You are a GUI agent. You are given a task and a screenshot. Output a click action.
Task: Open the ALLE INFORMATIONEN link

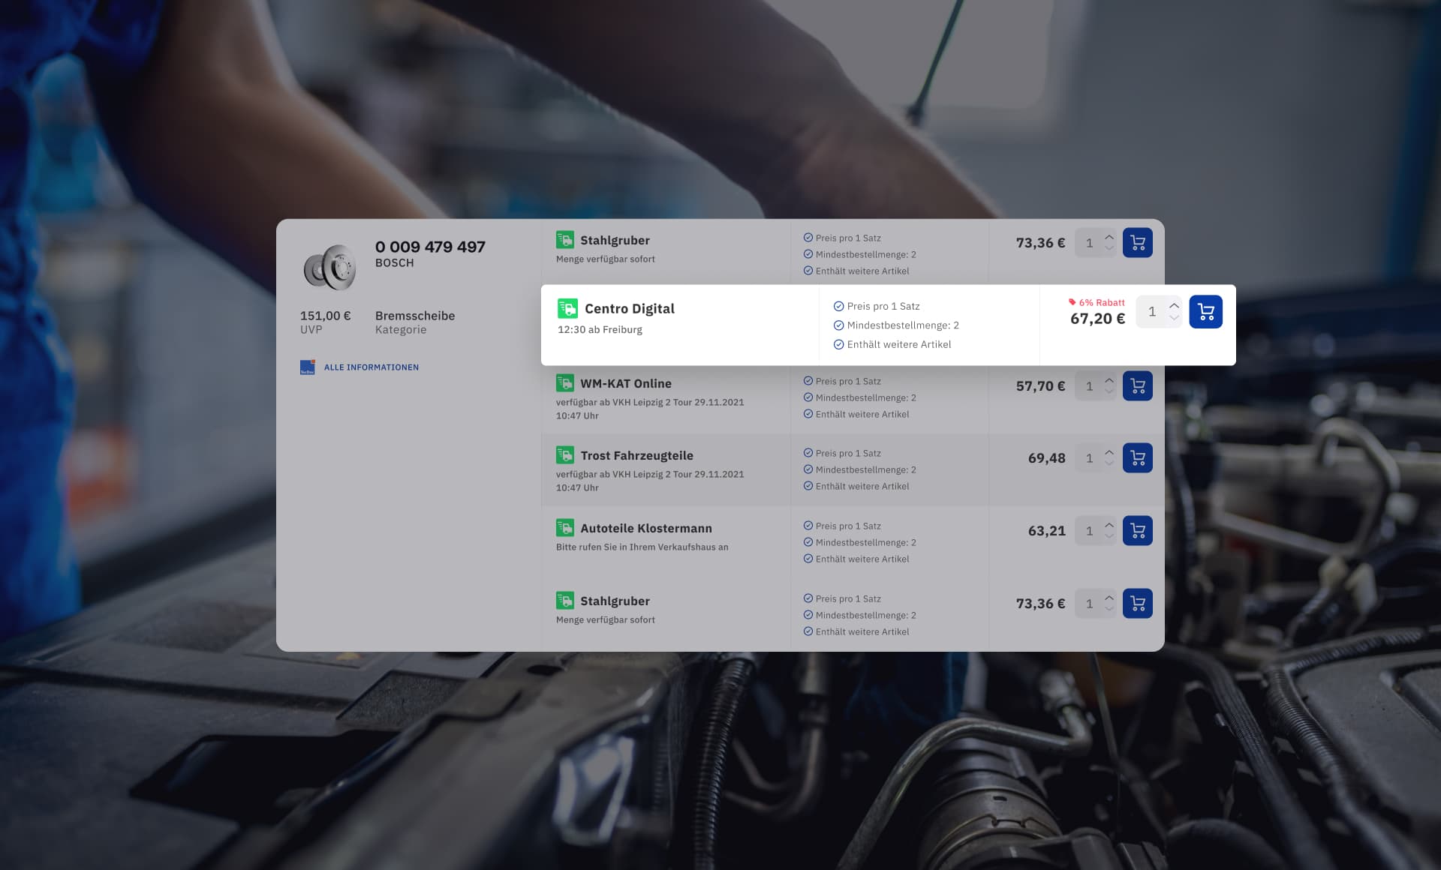point(372,367)
